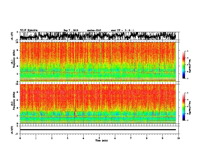
Task: Click the "-3" label on ch.1 color bar
Action: click(187, 51)
